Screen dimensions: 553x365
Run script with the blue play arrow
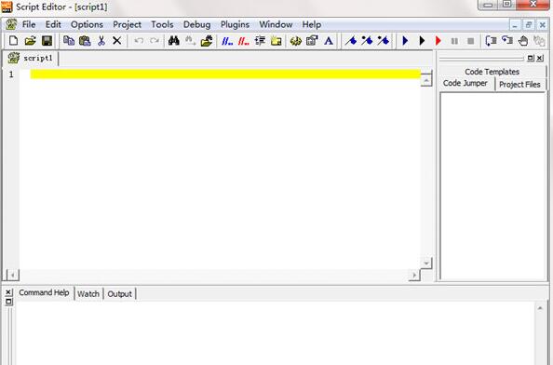point(405,41)
